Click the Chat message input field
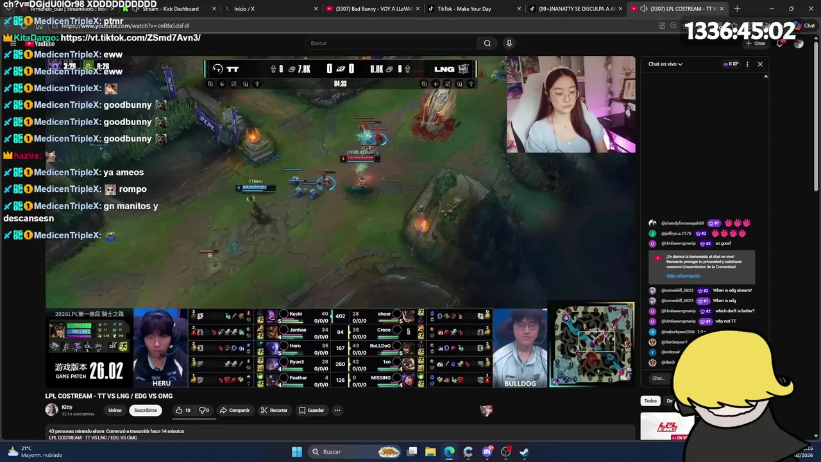Screen dimensions: 821x462 click(661, 378)
